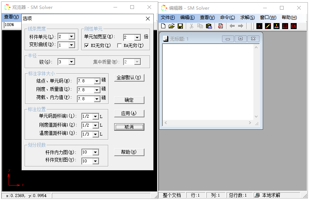Open the 帮助(H) menu in the editor
The width and height of the screenshot is (309, 200).
289,18
